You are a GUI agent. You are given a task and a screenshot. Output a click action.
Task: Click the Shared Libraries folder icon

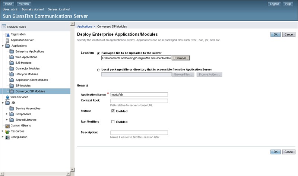pyautogui.click(x=12, y=120)
